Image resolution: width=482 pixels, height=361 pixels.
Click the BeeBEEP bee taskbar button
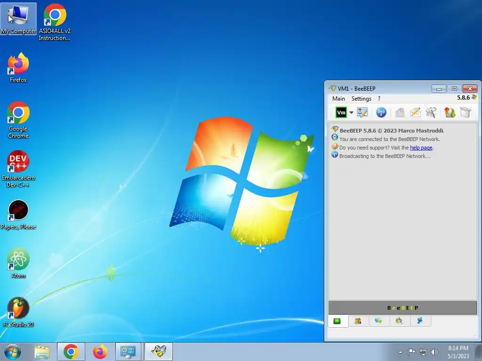click(x=159, y=352)
